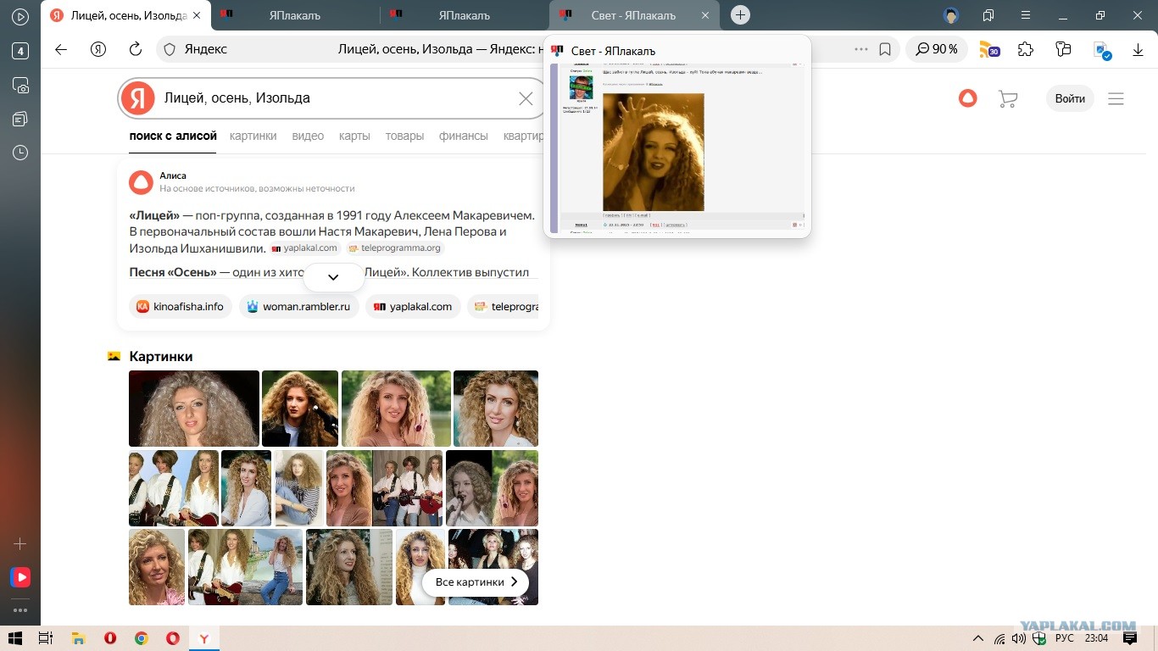Switch to the картинки search tab
This screenshot has height=651, width=1158.
pos(253,136)
